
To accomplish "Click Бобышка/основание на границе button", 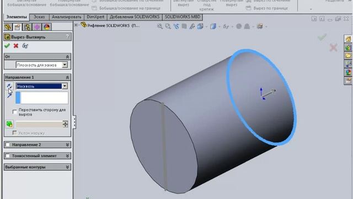I will 126,8.
